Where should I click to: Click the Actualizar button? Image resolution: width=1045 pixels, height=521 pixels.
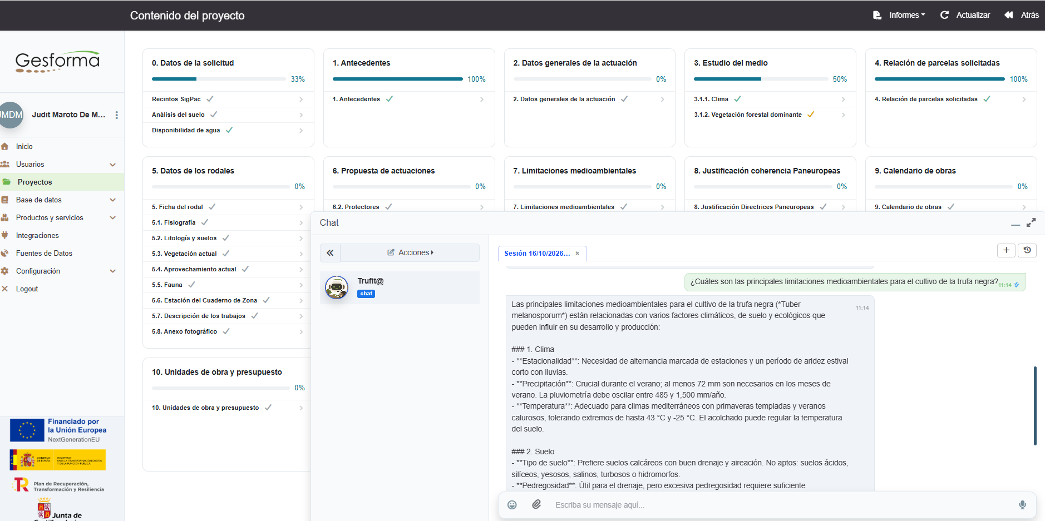tap(965, 15)
